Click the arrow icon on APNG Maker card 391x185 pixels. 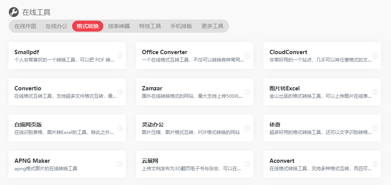tap(120, 164)
